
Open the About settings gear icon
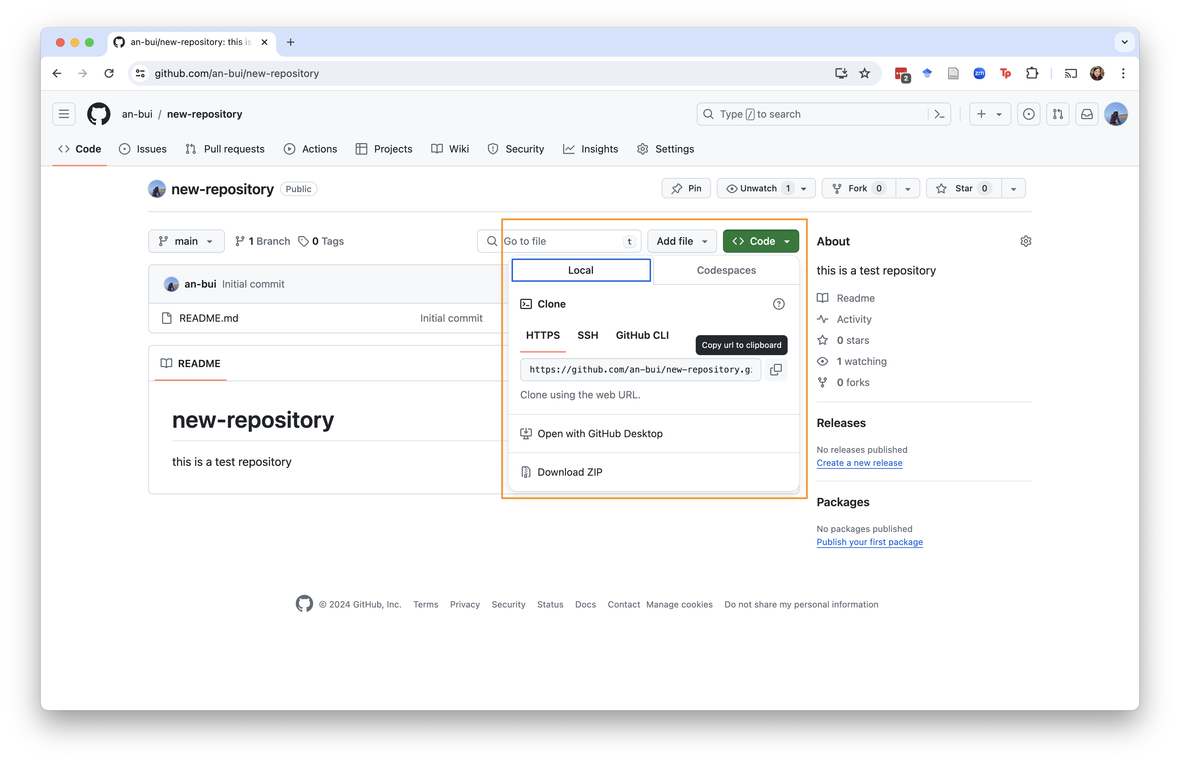point(1025,241)
